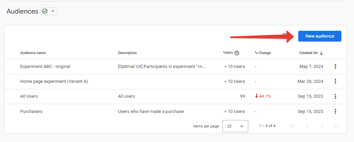Select 'Users who have made a purchase' description
Viewport: 354px width, 142px height.
tap(151, 111)
